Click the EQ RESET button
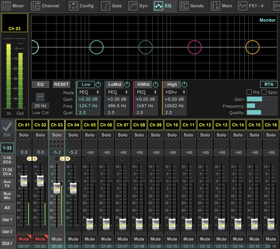The width and height of the screenshot is (280, 249). 61,85
